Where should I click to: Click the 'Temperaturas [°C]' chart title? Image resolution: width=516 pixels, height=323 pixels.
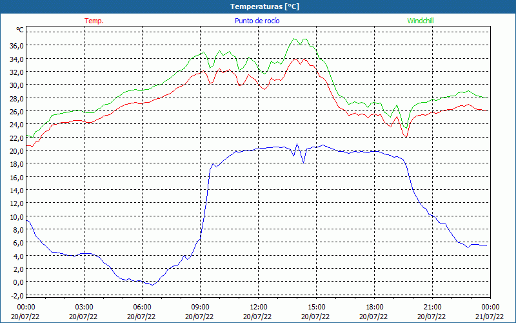click(264, 6)
